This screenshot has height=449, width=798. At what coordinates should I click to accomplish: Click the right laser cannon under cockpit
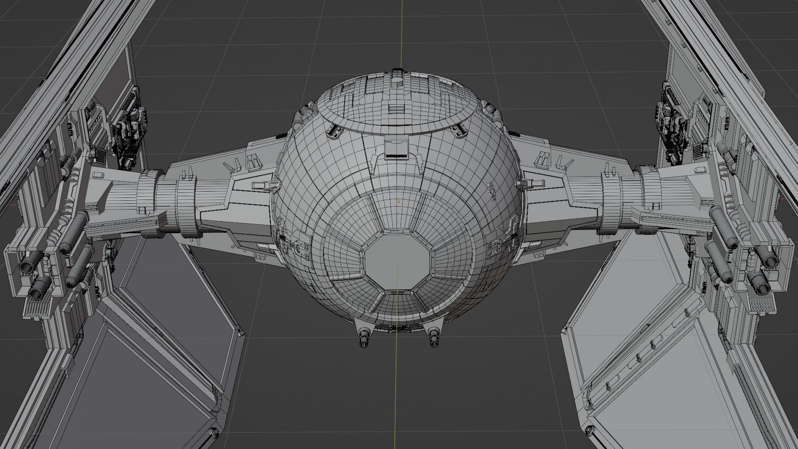[x=434, y=336]
